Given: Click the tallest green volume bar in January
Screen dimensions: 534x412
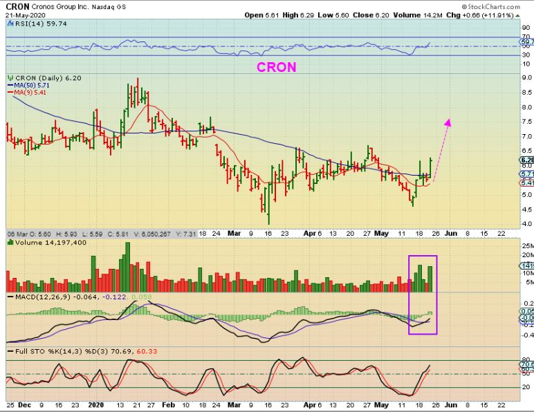Looking at the screenshot, I should point(128,267).
